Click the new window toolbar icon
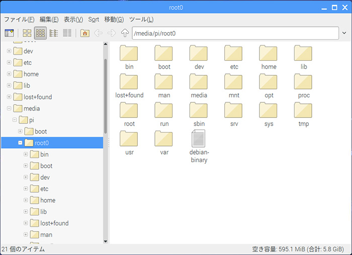 tap(9, 33)
